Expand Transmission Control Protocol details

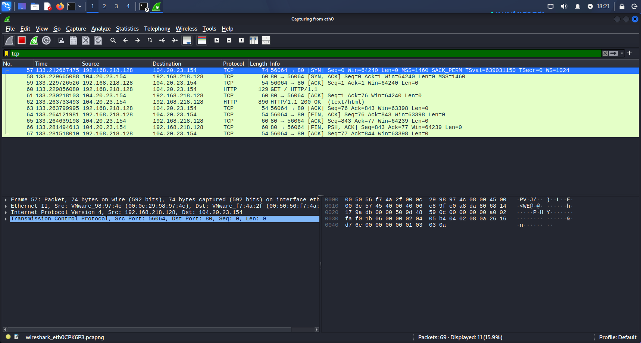coord(6,219)
